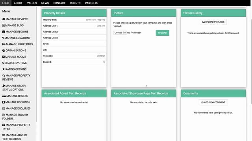Click the book icon beside Manage Bookings
The height and width of the screenshot is (141, 252).
click(x=4, y=102)
